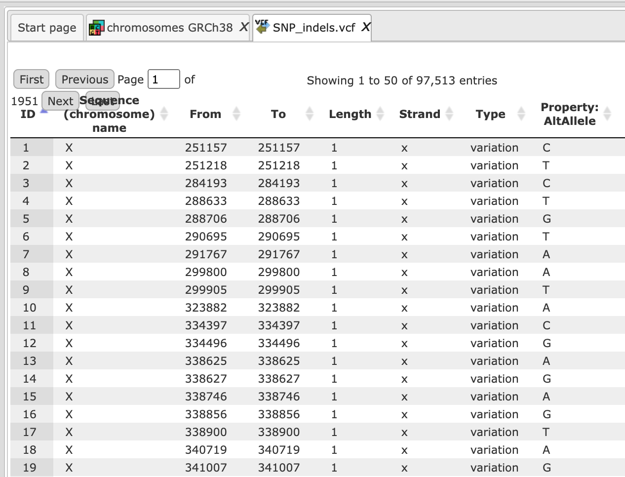This screenshot has width=625, height=477.
Task: Click From value 340719
Action: pos(206,450)
